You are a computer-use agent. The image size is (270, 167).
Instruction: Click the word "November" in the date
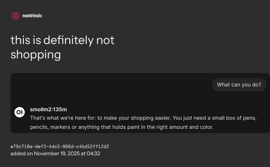(46, 153)
